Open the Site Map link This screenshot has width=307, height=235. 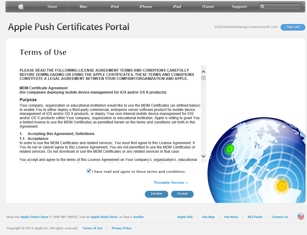pyautogui.click(x=208, y=217)
